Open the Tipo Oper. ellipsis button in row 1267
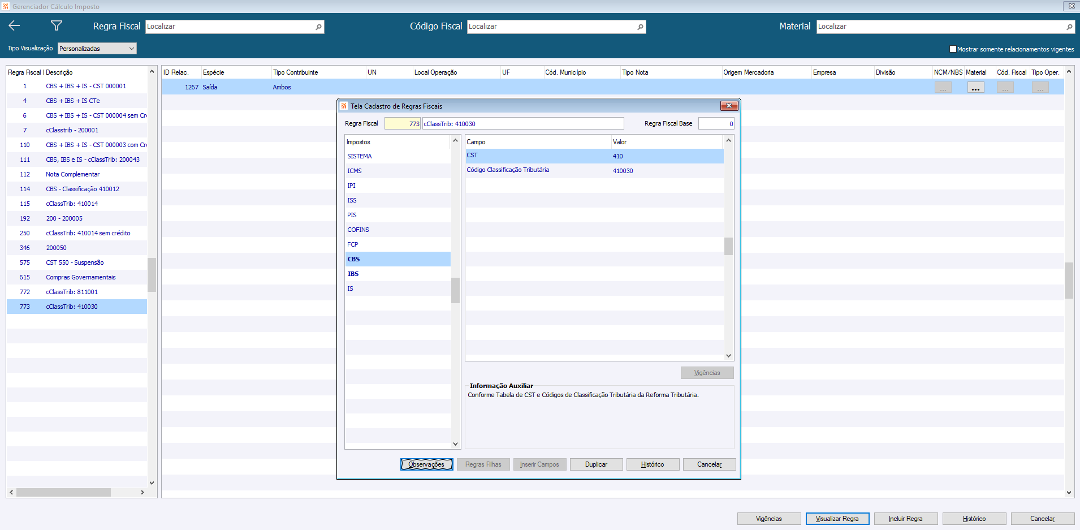This screenshot has height=530, width=1080. pos(1040,88)
